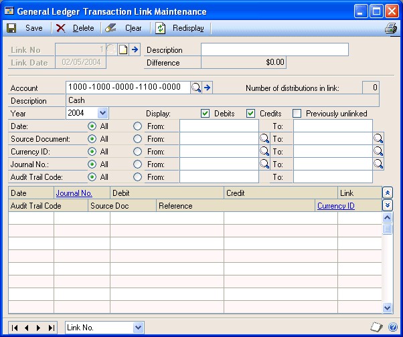This screenshot has height=337, width=403.
Task: Click the window title bar app icon
Action: (x=9, y=11)
